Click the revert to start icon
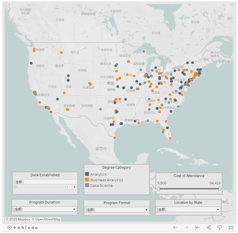 tap(198, 227)
